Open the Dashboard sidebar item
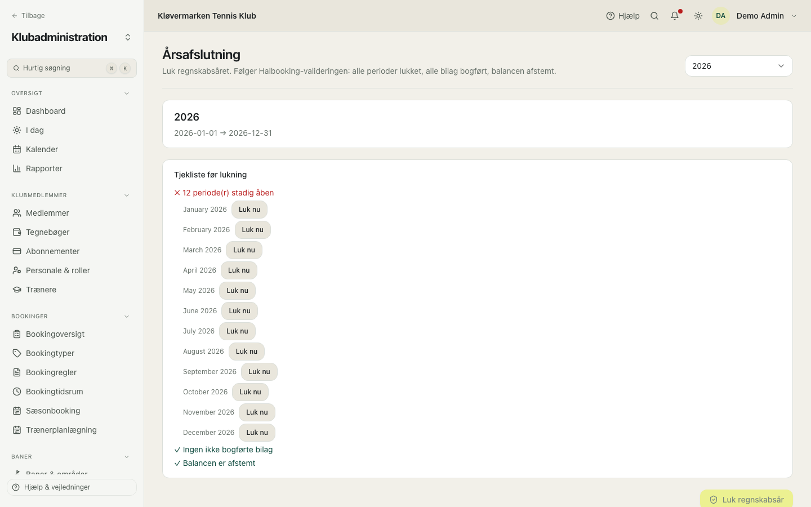Image resolution: width=811 pixels, height=507 pixels. [x=72, y=111]
